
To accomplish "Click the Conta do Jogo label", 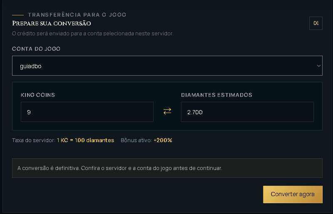I will (36, 49).
